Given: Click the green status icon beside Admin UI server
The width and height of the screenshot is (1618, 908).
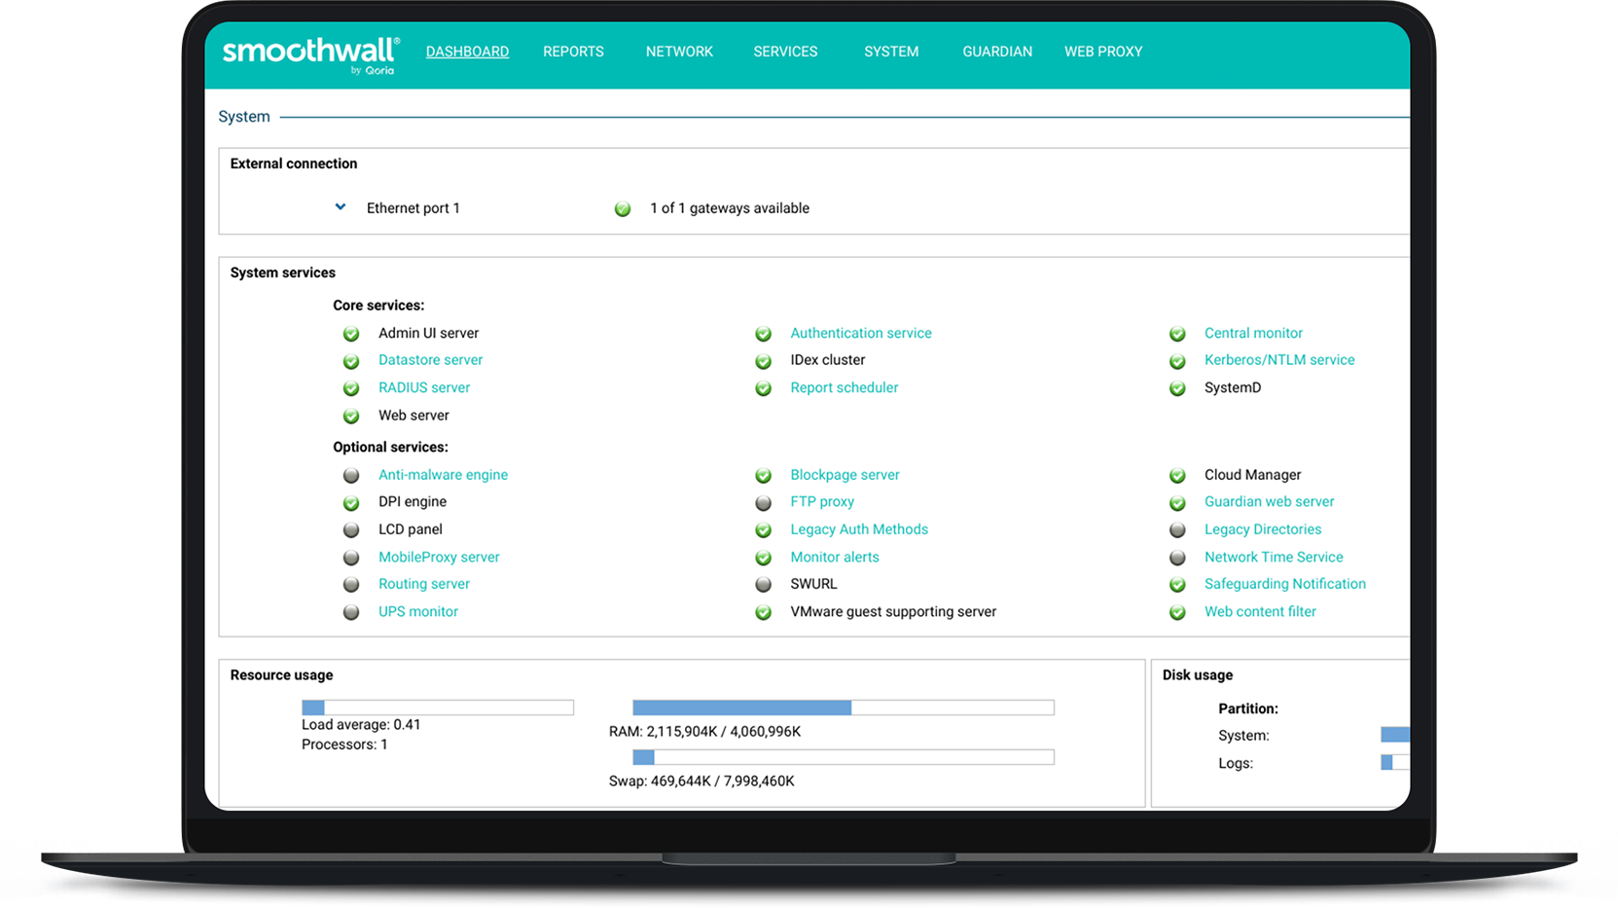Looking at the screenshot, I should (x=350, y=333).
